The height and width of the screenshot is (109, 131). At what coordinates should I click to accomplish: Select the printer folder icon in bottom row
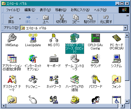point(12,100)
